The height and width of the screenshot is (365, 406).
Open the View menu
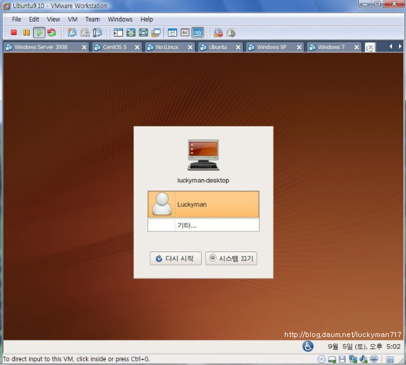point(53,20)
